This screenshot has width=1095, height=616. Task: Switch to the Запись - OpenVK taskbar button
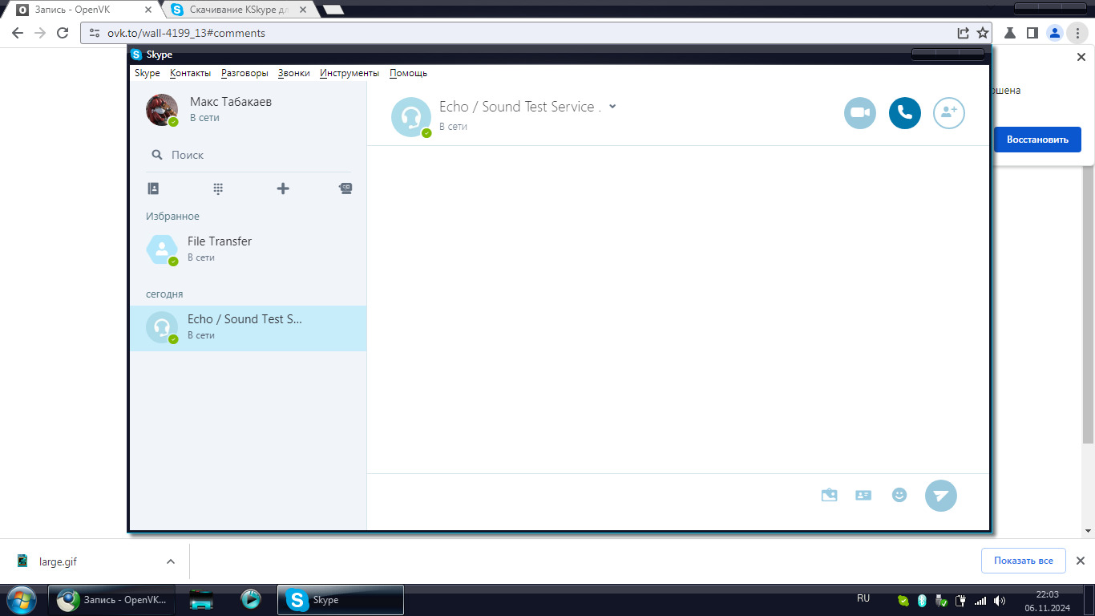point(111,599)
